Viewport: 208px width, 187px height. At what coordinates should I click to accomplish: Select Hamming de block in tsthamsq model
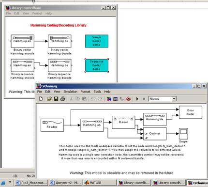click(x=155, y=119)
